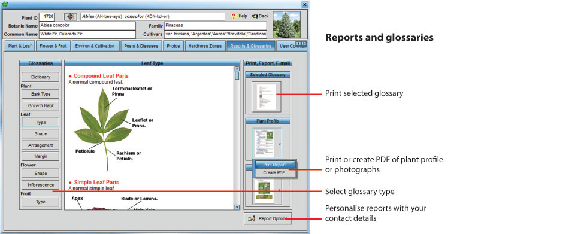
Task: Click the Leaf Type scrollbar thumb
Action: [237, 75]
